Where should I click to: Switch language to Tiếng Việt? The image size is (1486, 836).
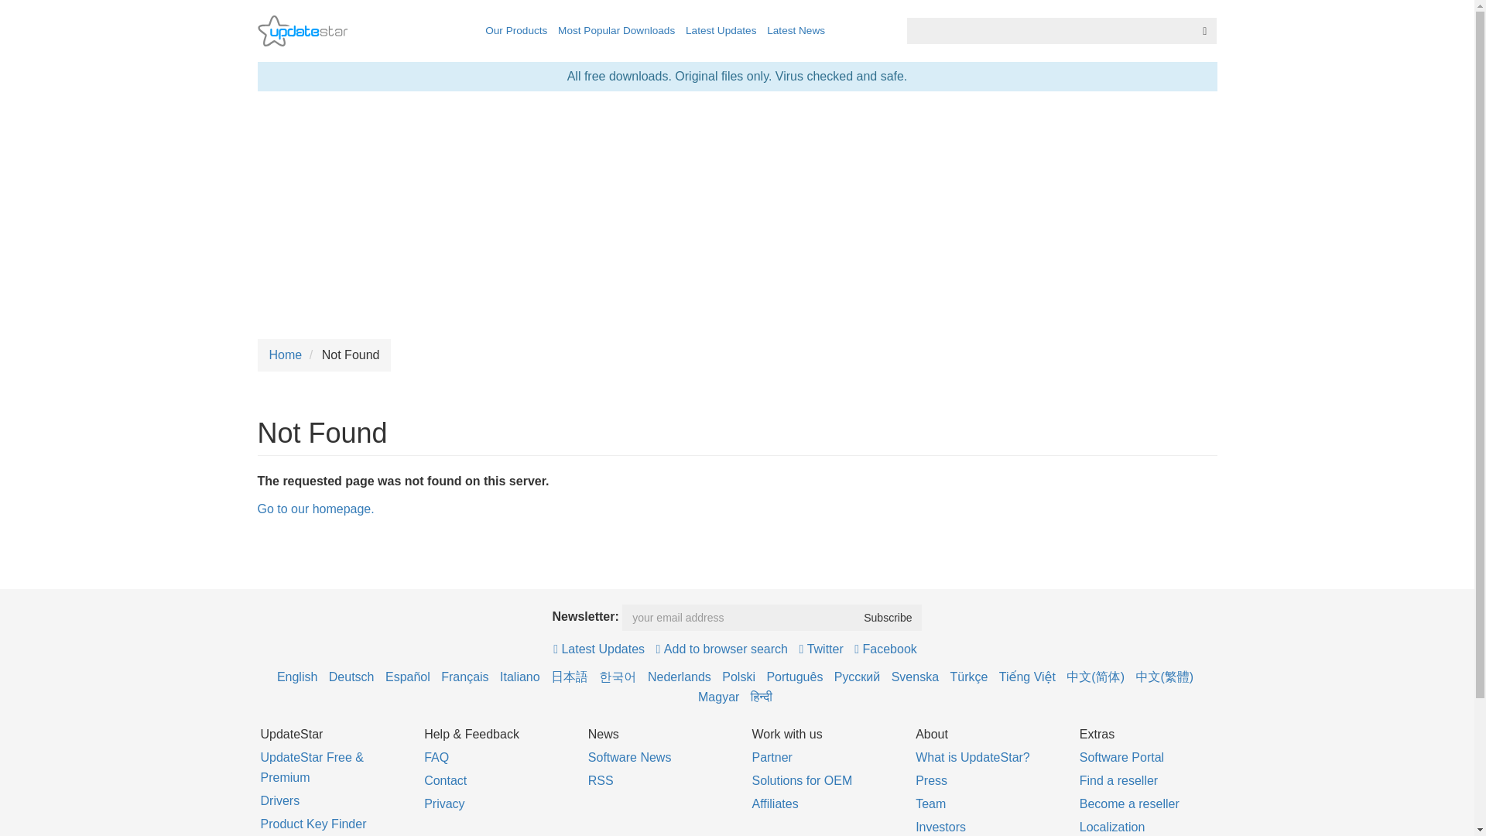click(1027, 677)
